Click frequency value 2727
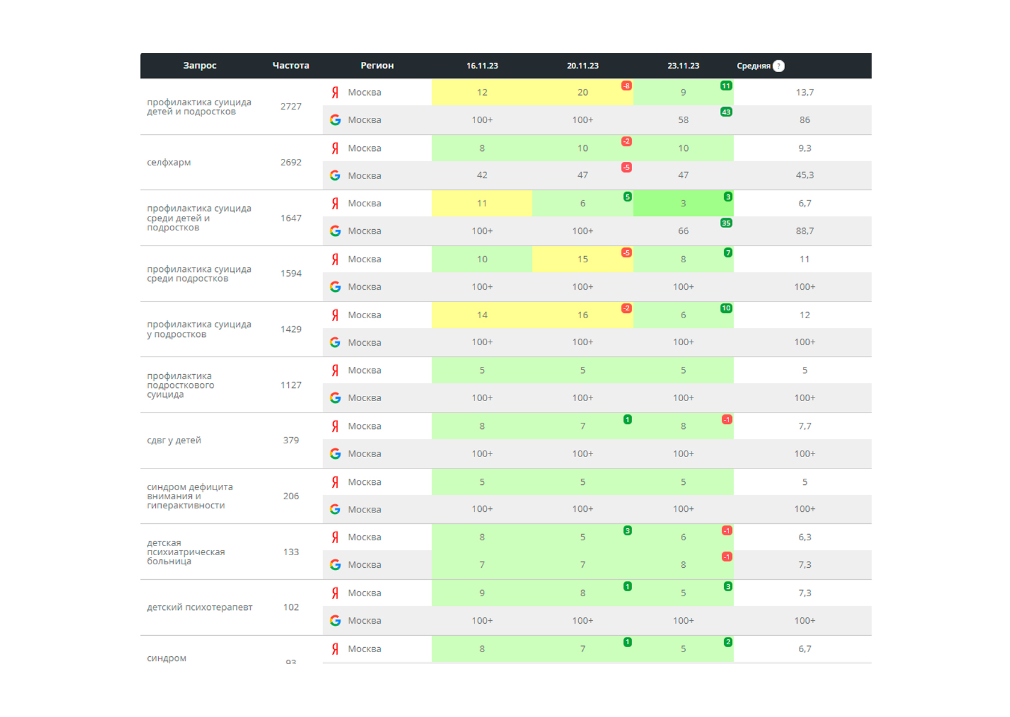Screen dimensions: 1010x717 pyautogui.click(x=291, y=106)
